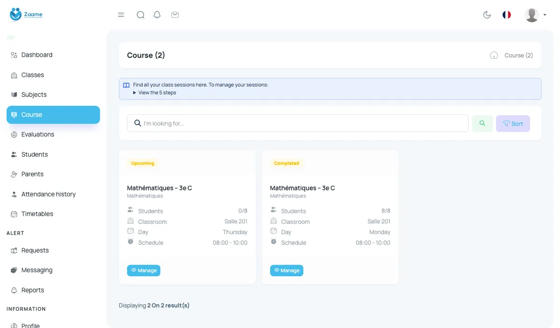This screenshot has width=560, height=328.
Task: Click the Evaluations sidebar icon
Action: coord(14,134)
